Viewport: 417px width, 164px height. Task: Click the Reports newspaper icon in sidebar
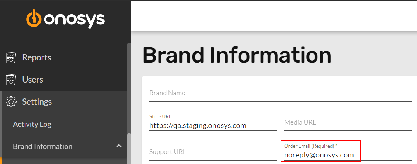pos(11,57)
